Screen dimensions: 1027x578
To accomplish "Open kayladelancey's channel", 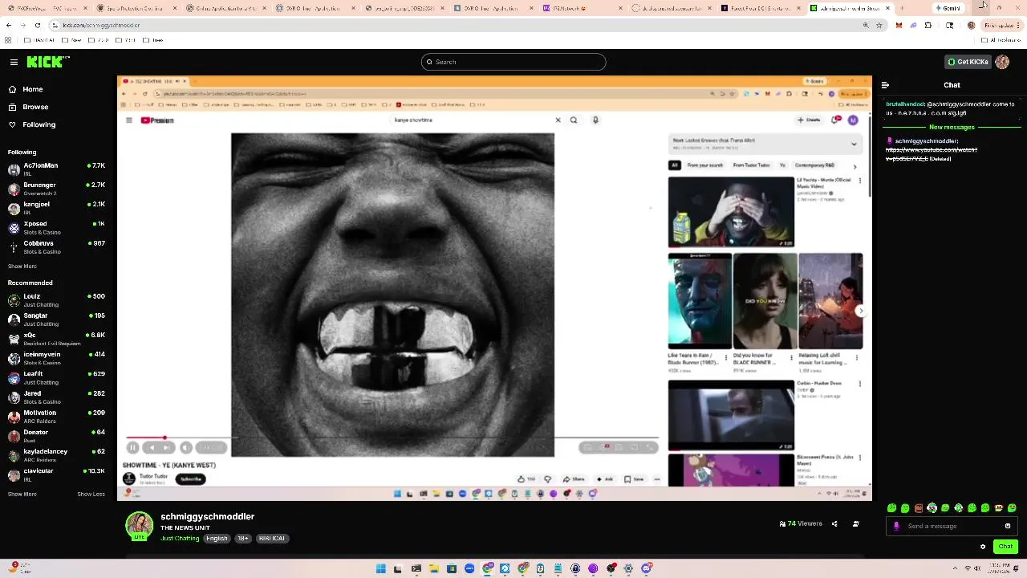I will pyautogui.click(x=56, y=455).
